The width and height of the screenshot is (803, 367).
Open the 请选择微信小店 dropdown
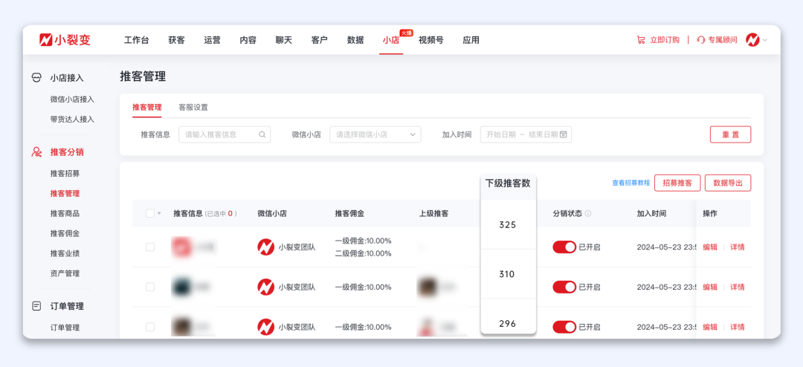pyautogui.click(x=375, y=134)
